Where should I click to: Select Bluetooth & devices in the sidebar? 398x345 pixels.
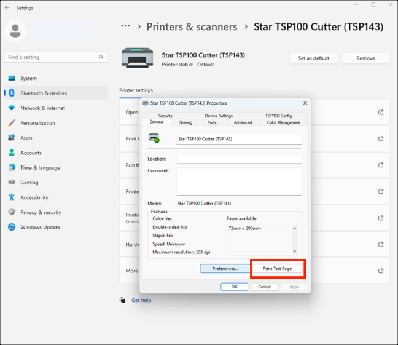pyautogui.click(x=57, y=93)
